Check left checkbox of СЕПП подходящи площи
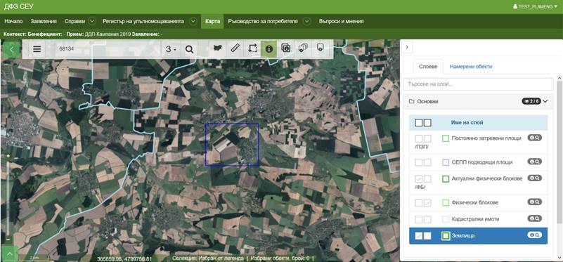The image size is (563, 262). click(419, 162)
